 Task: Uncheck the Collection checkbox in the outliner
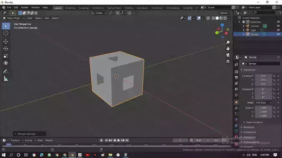[244, 22]
